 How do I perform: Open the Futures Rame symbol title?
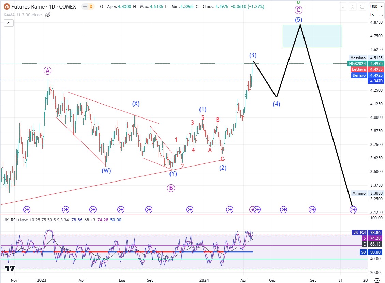pos(43,6)
